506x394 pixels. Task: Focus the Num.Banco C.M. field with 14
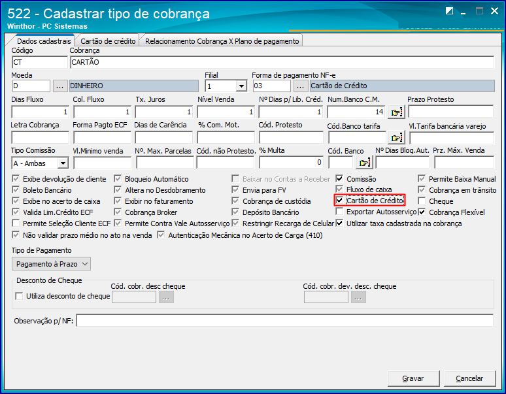(356, 112)
